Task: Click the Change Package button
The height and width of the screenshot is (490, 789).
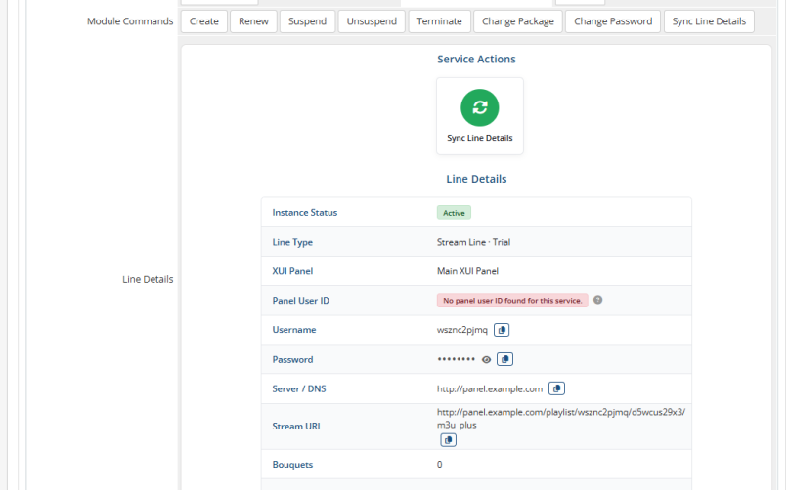Action: pos(518,21)
